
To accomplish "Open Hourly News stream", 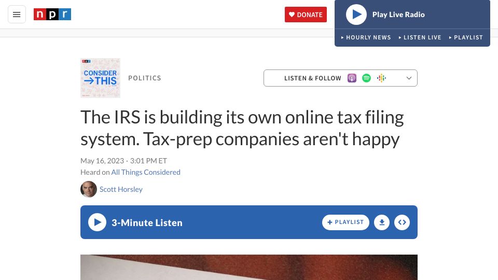I will pos(366,37).
